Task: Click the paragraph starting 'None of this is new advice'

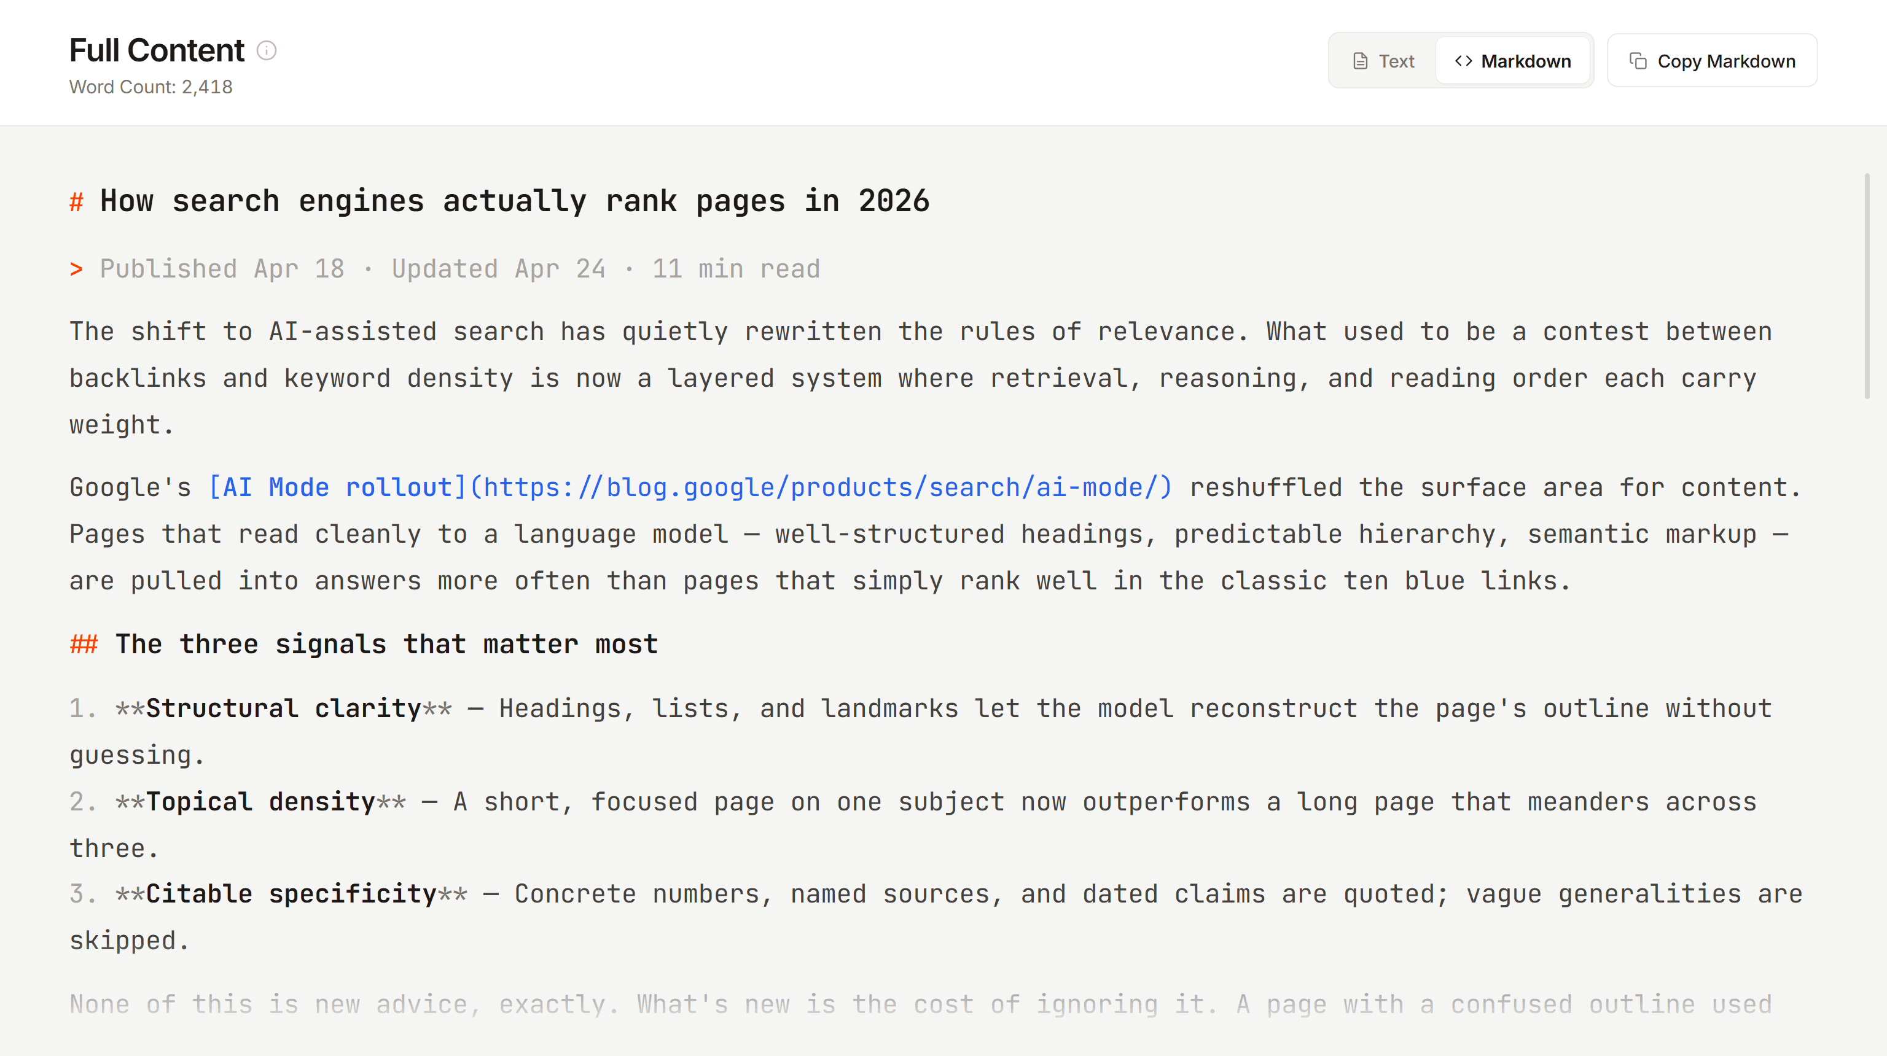Action: pos(921,1004)
